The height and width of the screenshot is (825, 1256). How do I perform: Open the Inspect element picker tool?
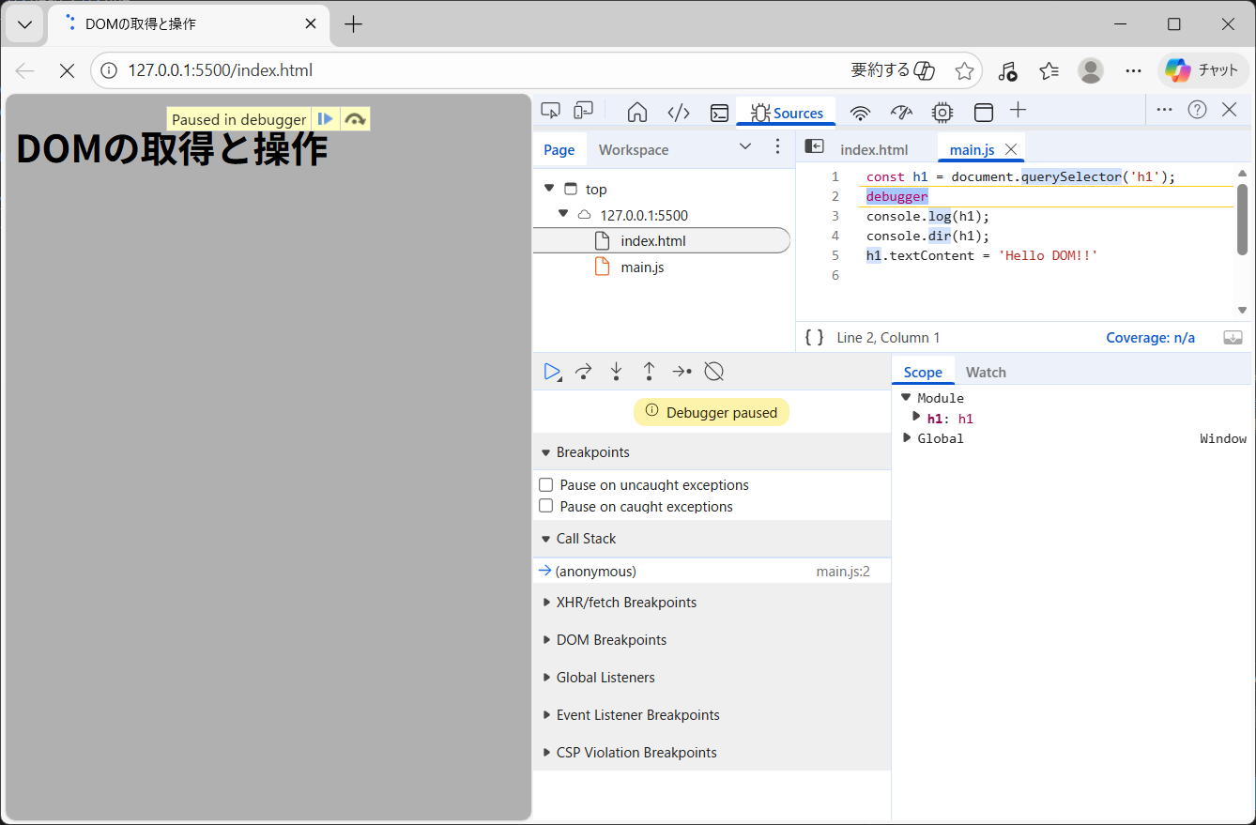click(x=551, y=112)
